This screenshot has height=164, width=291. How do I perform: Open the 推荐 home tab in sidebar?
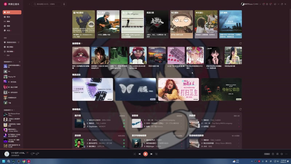pyautogui.click(x=12, y=12)
